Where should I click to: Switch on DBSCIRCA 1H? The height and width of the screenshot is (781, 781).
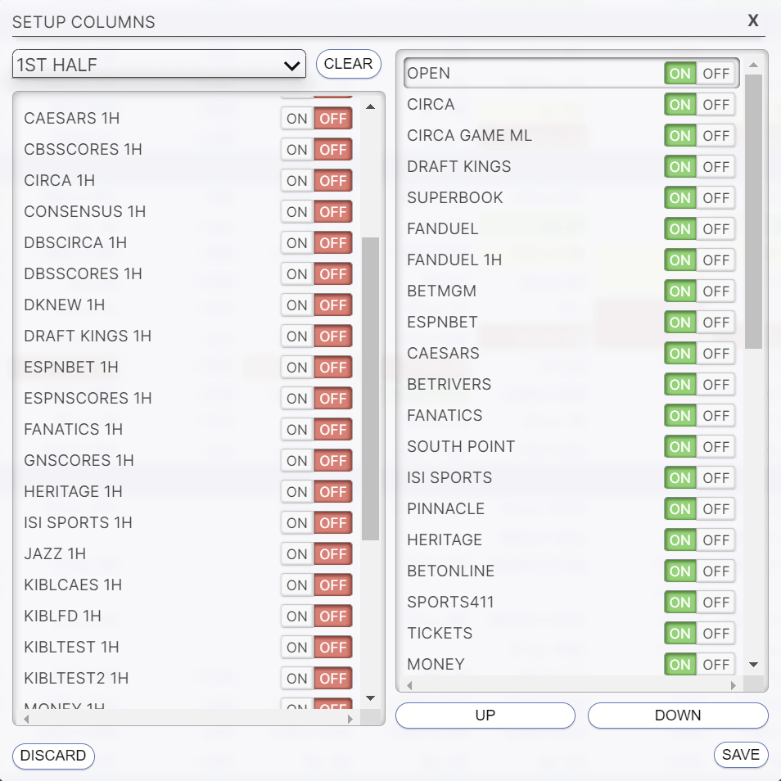pos(297,243)
